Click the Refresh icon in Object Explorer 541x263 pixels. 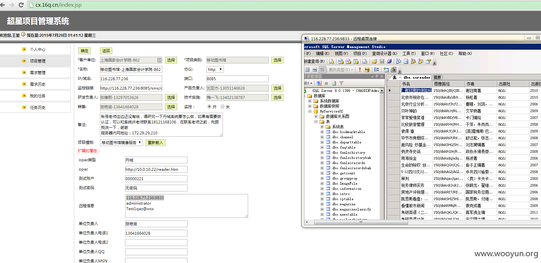[x=334, y=83]
